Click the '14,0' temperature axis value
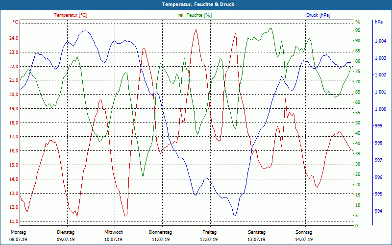The image size is (392, 245). [14, 179]
